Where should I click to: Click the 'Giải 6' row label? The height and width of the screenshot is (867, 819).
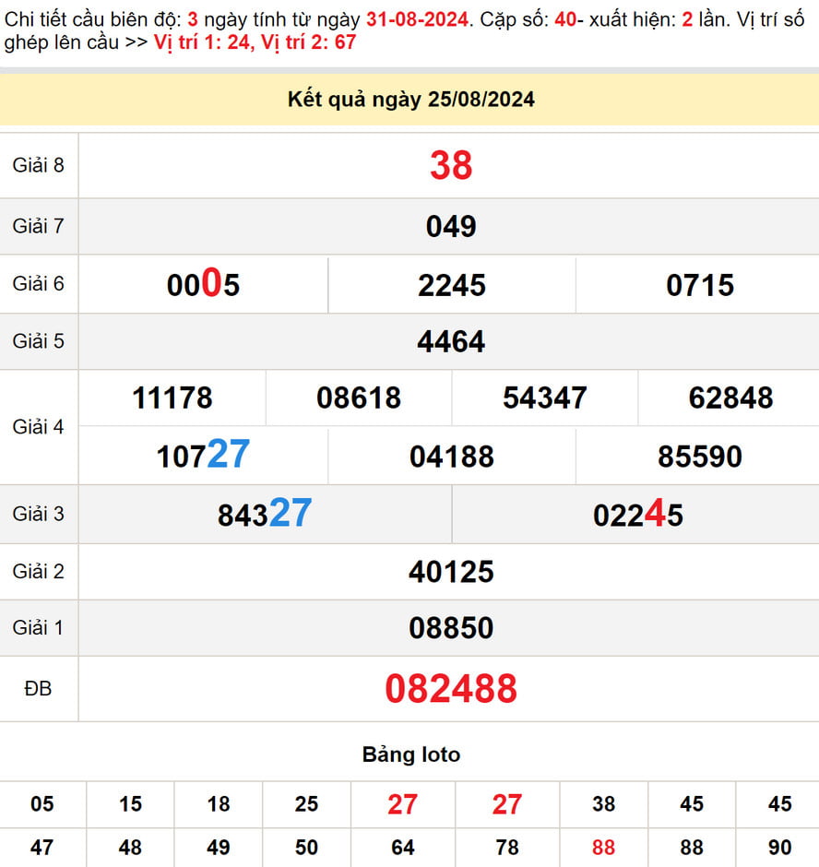tap(38, 284)
